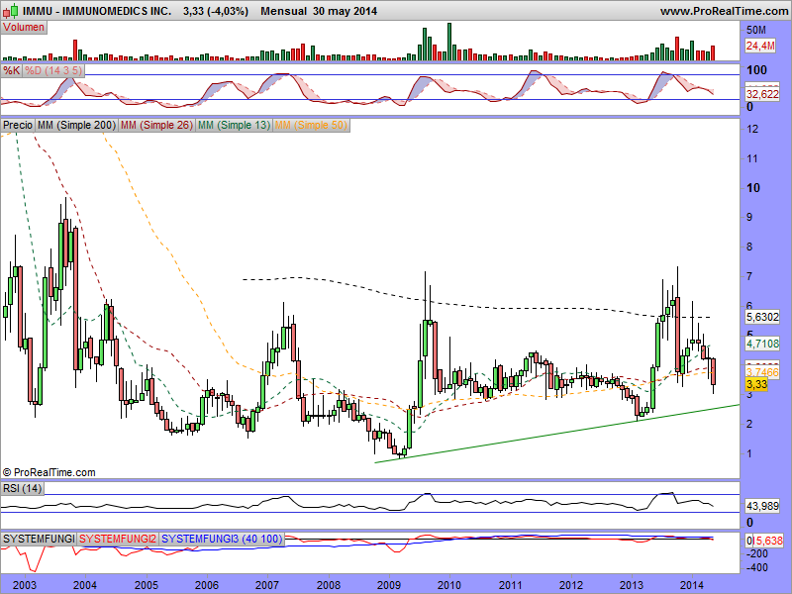The image size is (792, 594).
Task: Click the 2006 year marker
Action: click(x=207, y=585)
